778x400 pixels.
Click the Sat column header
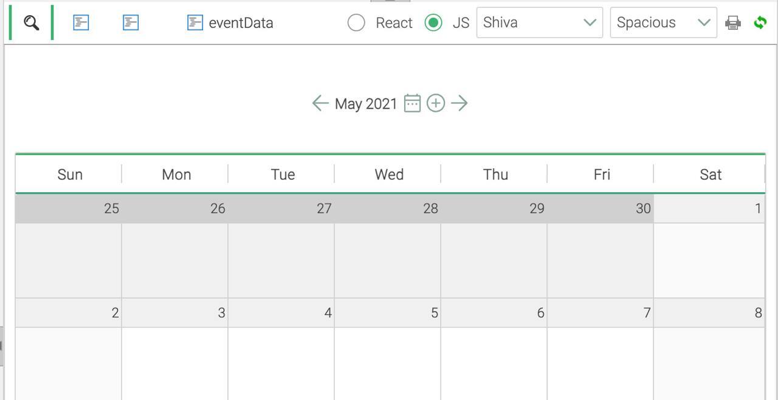(710, 174)
